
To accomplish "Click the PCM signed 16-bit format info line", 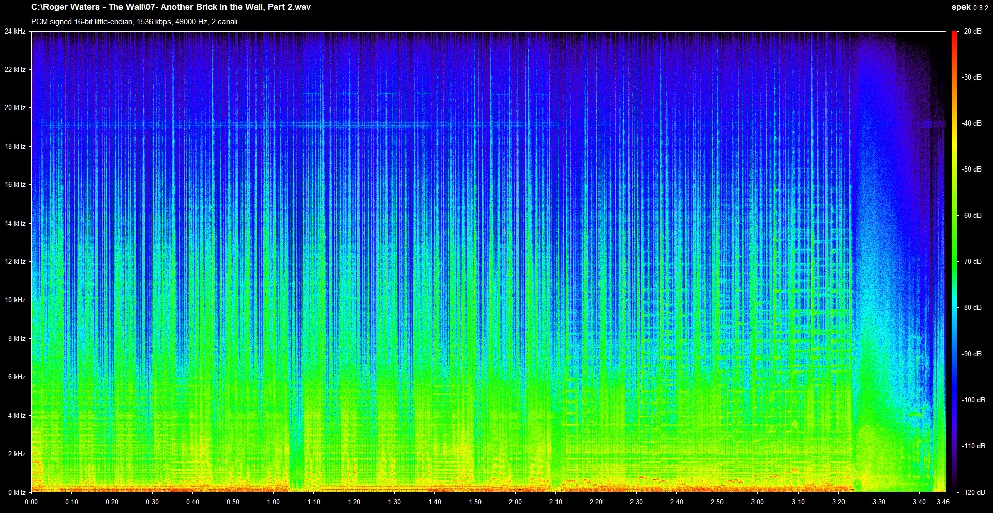I will [134, 22].
